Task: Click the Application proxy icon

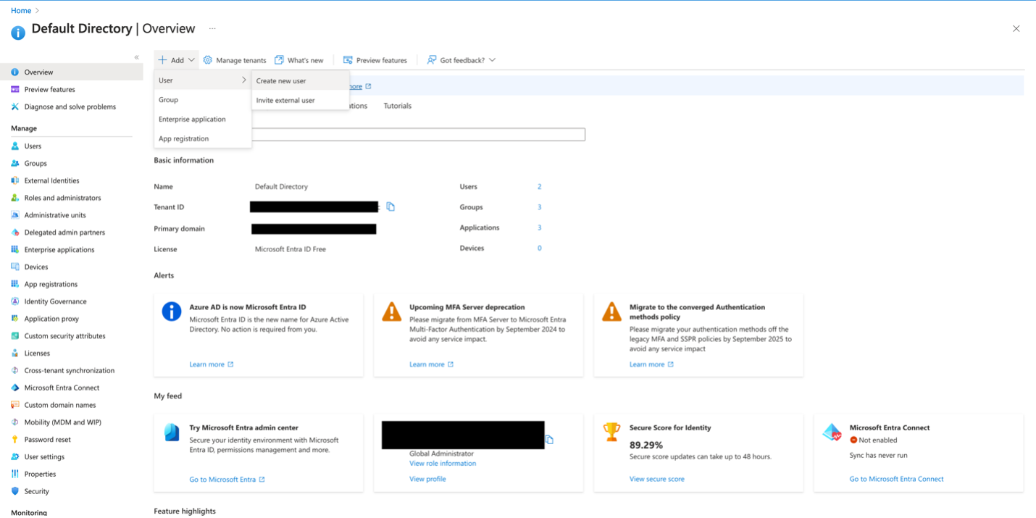Action: [x=15, y=319]
